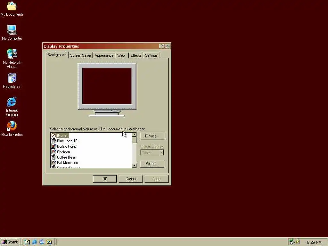Click Show Desktop quick launch icon

[27, 242]
